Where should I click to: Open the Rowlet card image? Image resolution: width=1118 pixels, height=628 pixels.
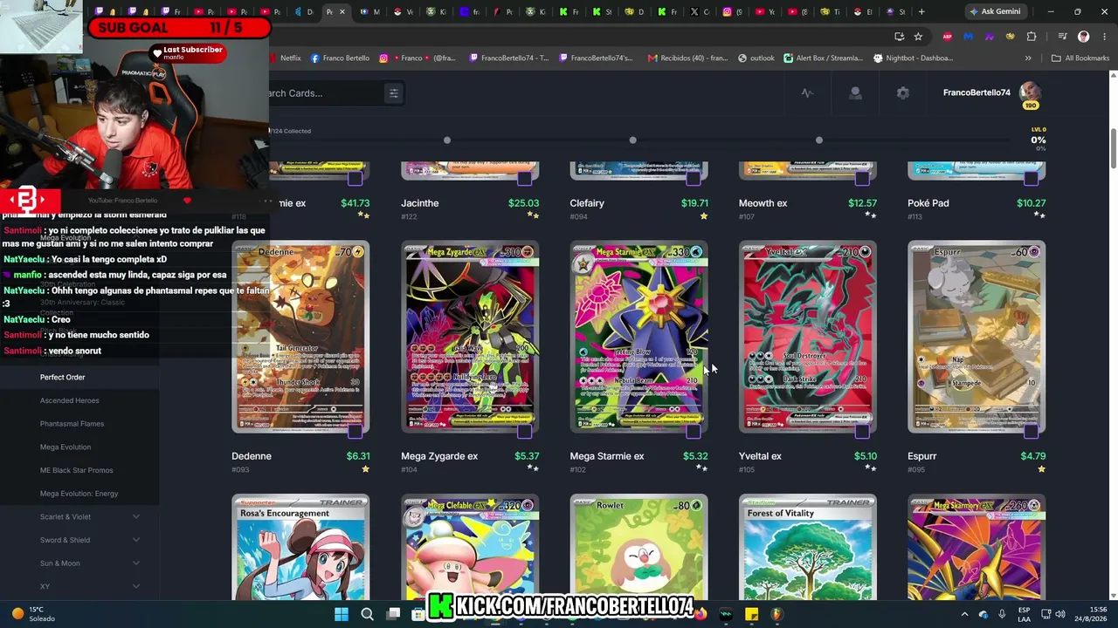pos(638,548)
